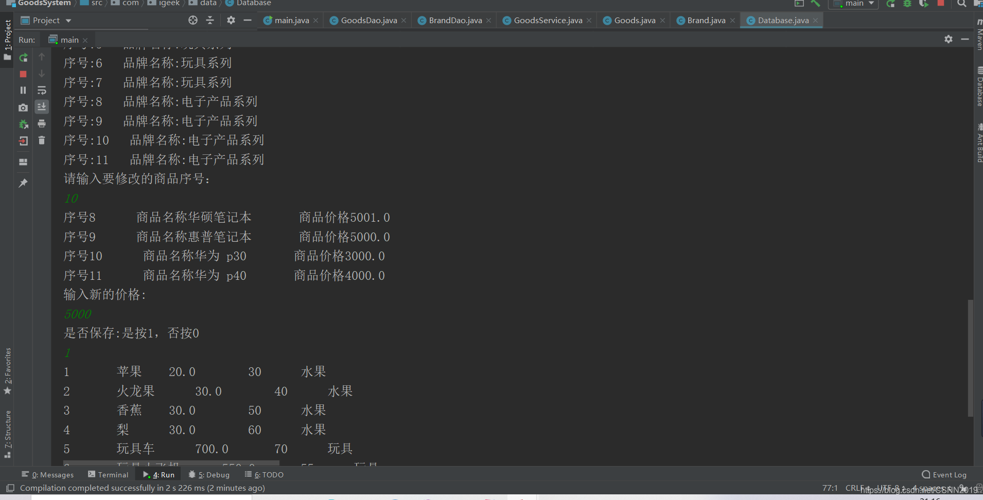983x500 pixels.
Task: Debug main with the top bug icon
Action: click(907, 3)
